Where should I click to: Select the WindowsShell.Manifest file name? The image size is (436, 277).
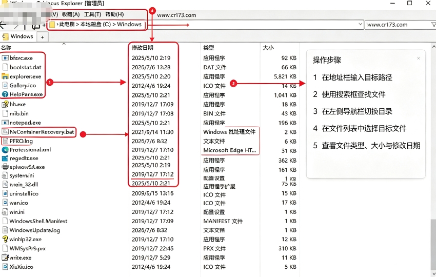[38, 221]
